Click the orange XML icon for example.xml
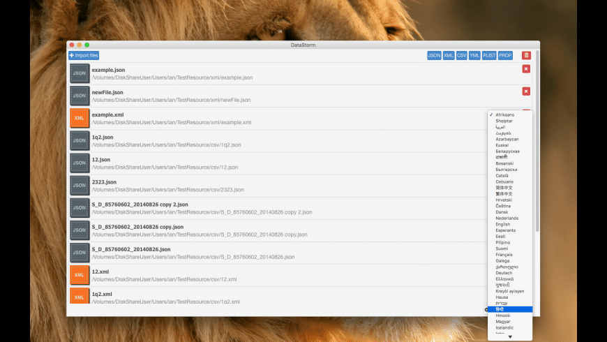607x342 pixels. coord(80,118)
